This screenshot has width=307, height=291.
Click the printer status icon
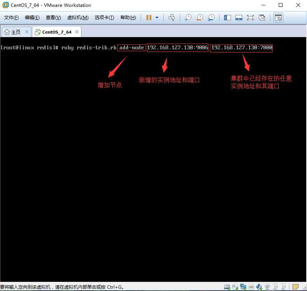(x=251, y=287)
